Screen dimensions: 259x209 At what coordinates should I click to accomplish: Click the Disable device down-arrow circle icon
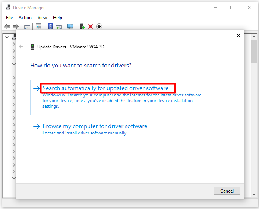(x=99, y=26)
